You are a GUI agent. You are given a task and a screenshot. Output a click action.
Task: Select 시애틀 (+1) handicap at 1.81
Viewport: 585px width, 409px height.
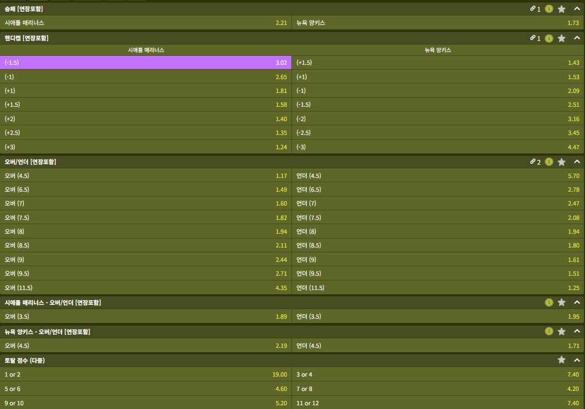(145, 91)
